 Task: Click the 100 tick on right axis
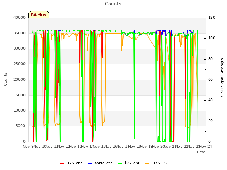coord(212,38)
